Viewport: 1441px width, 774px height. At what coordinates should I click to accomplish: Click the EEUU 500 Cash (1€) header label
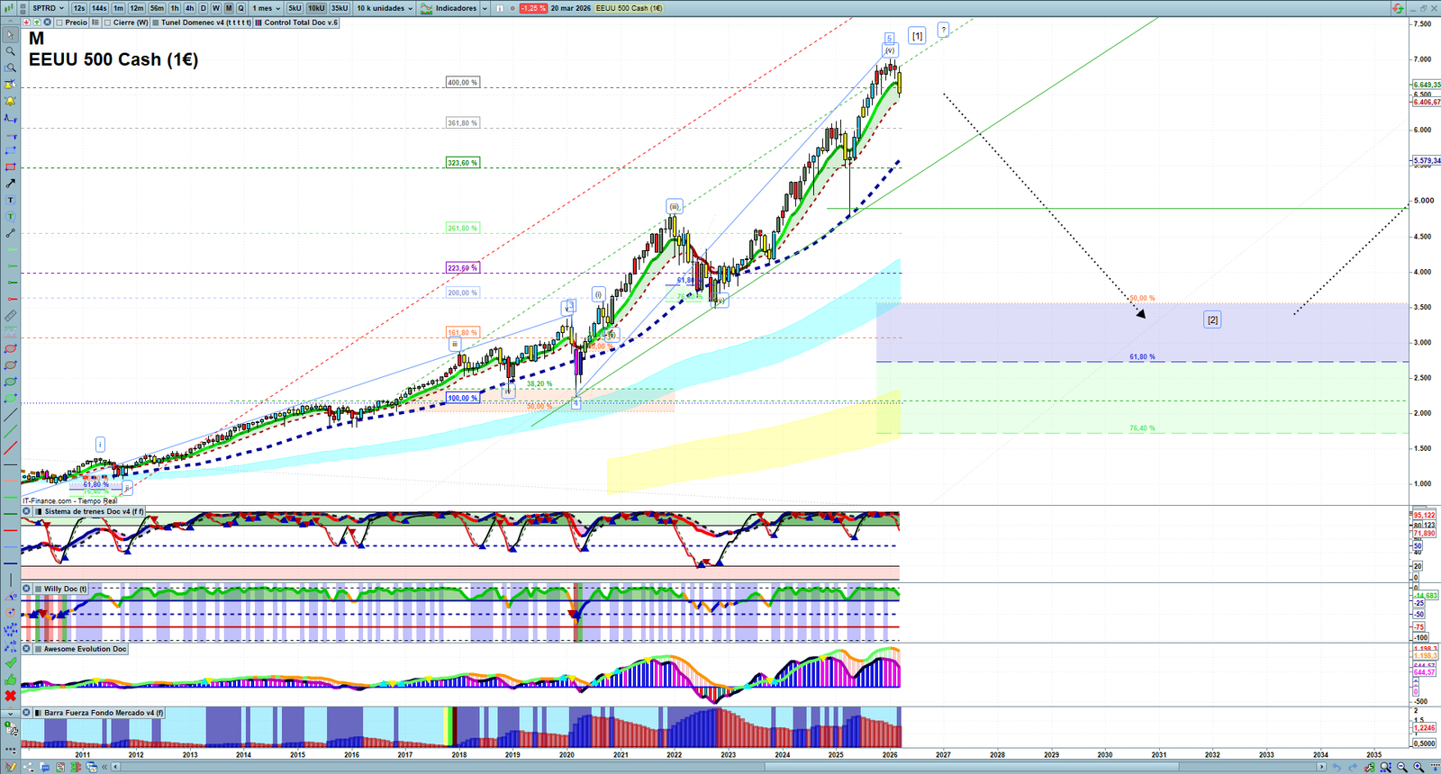[x=629, y=8]
